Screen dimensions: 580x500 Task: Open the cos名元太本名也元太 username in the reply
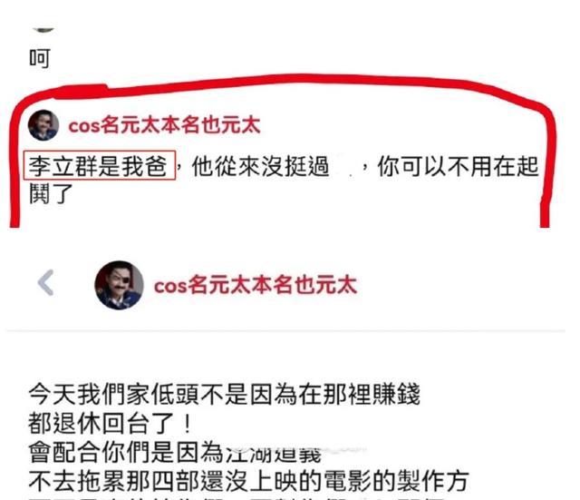click(165, 125)
